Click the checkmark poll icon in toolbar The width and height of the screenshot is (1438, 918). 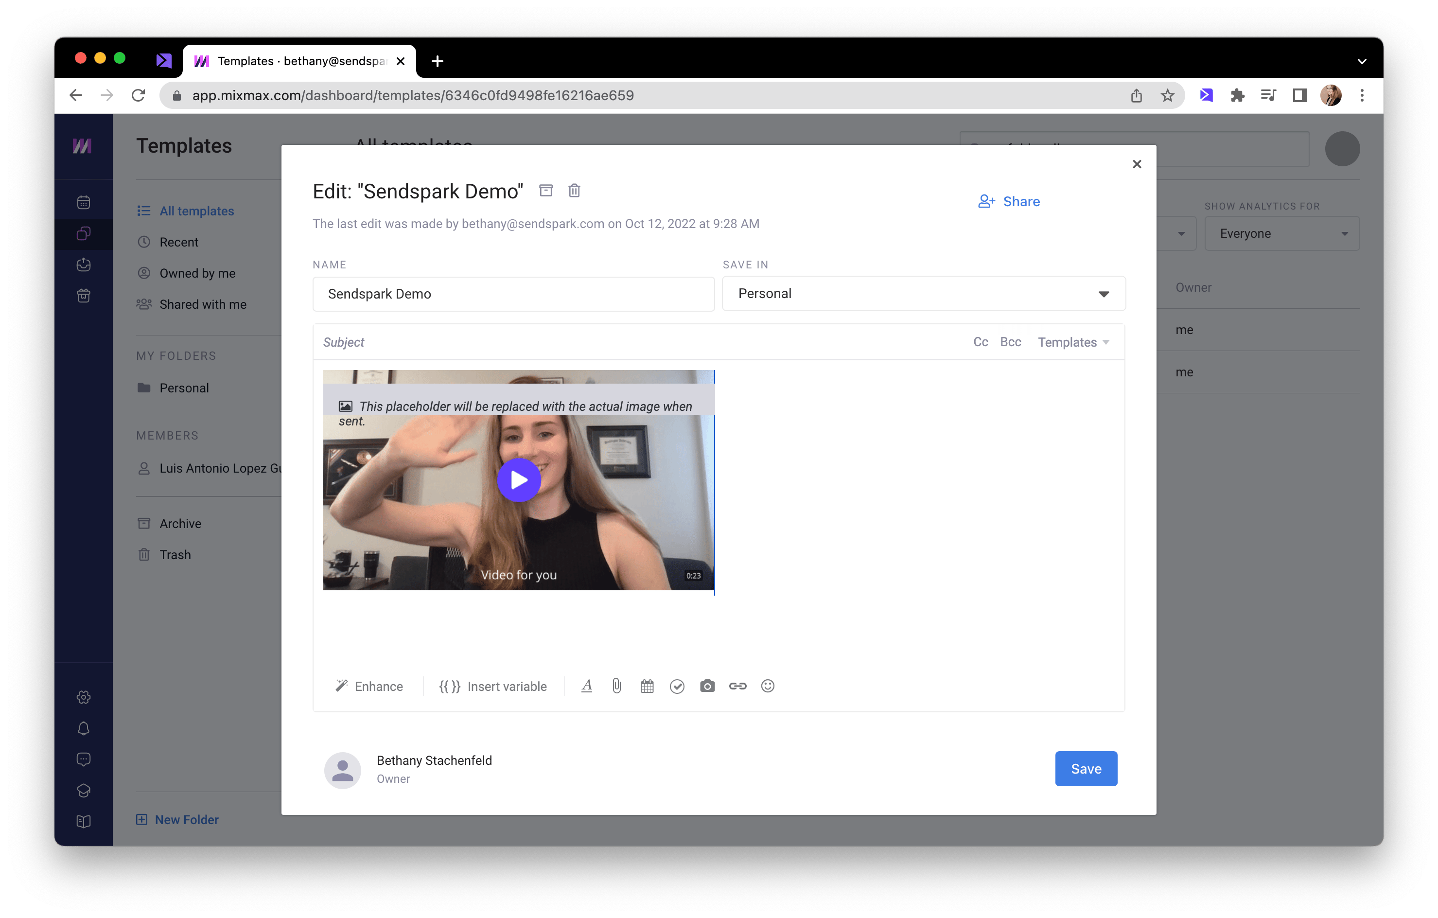tap(677, 686)
